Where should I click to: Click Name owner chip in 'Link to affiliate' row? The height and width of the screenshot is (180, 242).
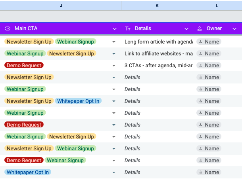[209, 53]
